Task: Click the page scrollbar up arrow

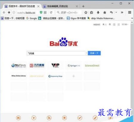Action: [x=132, y=22]
